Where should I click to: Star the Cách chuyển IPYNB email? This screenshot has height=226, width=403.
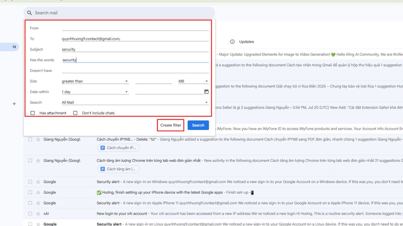pyautogui.click(x=38, y=139)
